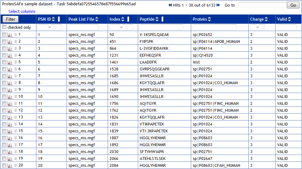The width and height of the screenshot is (302, 169).
Task: Go to next page of hits
Action: pyautogui.click(x=218, y=5)
